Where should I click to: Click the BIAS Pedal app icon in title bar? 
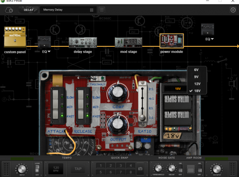pos(3,1)
